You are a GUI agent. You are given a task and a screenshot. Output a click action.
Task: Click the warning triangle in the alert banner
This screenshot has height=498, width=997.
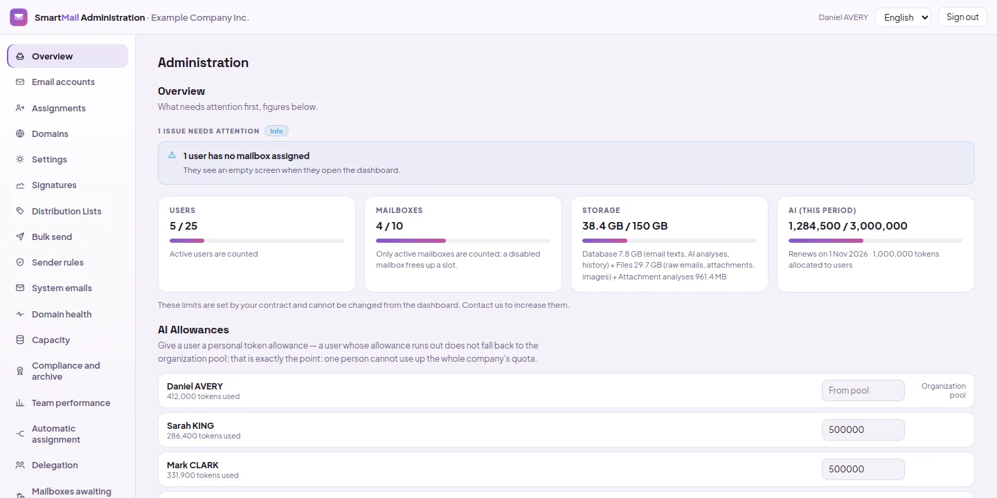pos(172,156)
